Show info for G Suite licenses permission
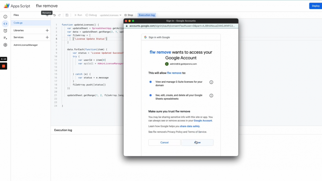Screen dimensions: 322x181 point(211,82)
